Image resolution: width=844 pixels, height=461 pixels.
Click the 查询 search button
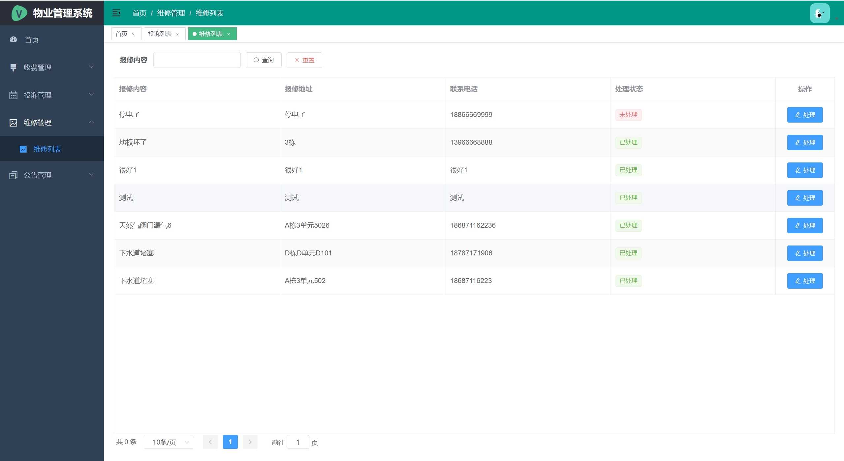tap(264, 60)
